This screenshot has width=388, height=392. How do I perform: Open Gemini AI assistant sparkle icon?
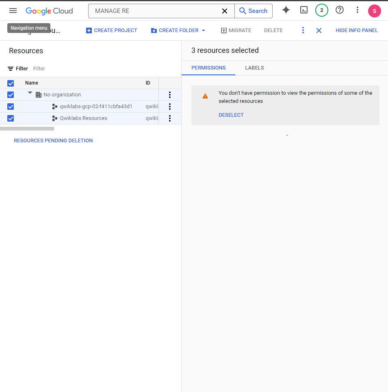click(x=286, y=10)
